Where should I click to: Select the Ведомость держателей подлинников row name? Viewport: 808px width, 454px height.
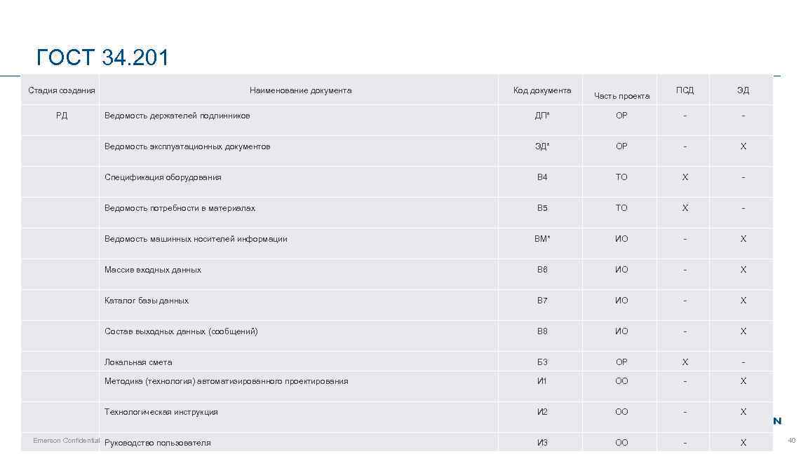point(177,116)
